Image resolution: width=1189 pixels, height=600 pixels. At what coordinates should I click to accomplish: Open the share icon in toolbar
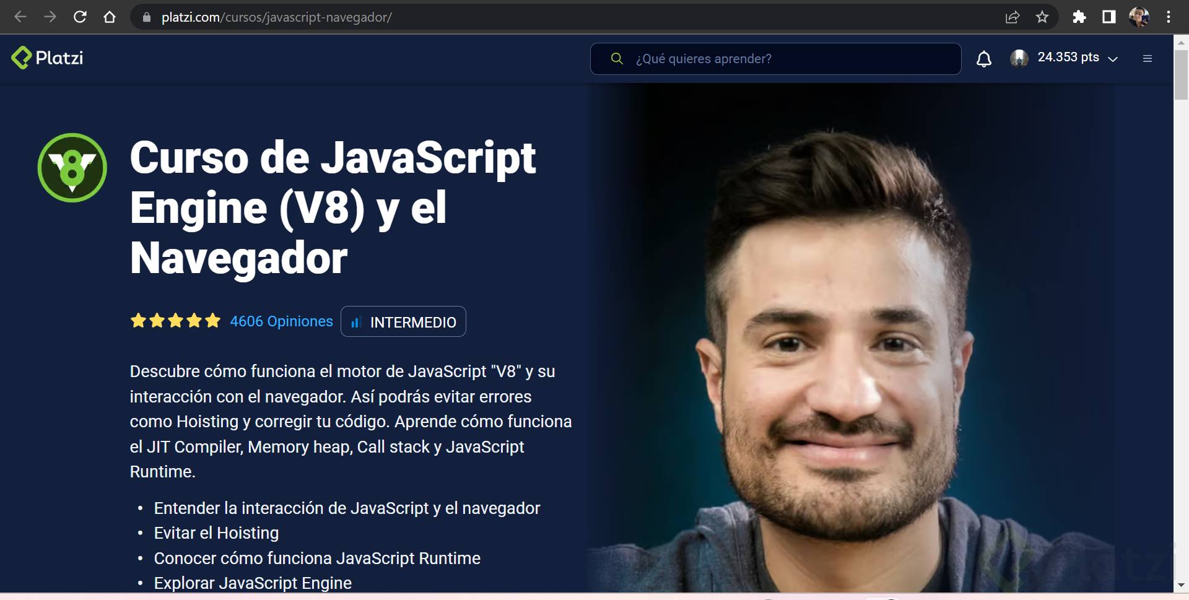pyautogui.click(x=1012, y=17)
